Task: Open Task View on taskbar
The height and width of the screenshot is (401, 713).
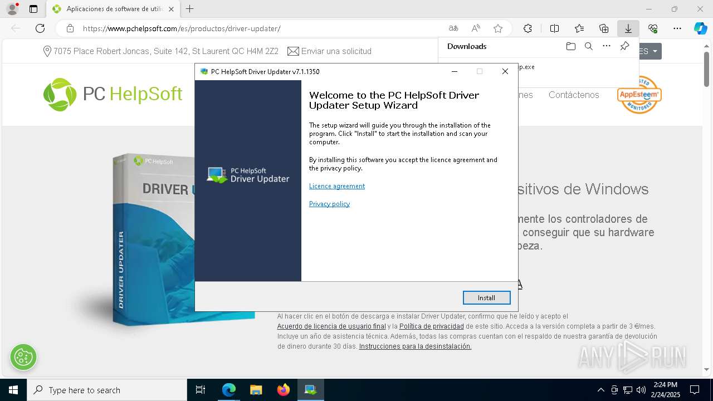Action: [201, 390]
